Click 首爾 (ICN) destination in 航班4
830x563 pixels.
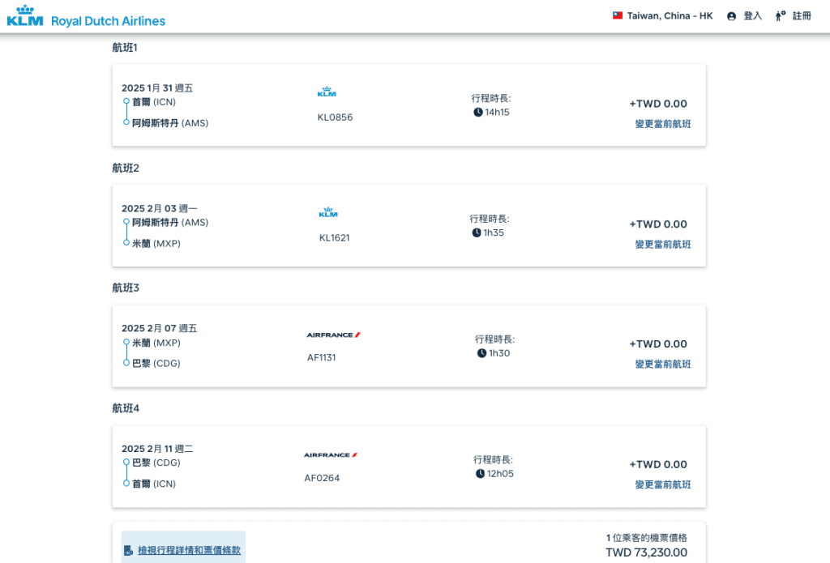pos(153,484)
